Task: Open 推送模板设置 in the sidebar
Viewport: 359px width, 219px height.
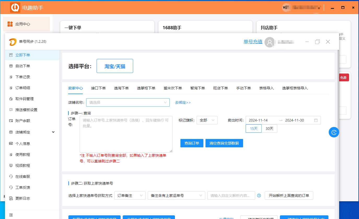Action: point(32,110)
